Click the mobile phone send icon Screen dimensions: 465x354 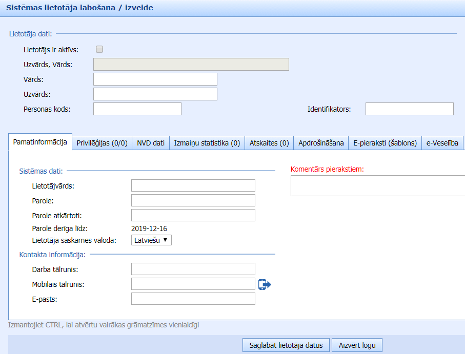coord(264,284)
